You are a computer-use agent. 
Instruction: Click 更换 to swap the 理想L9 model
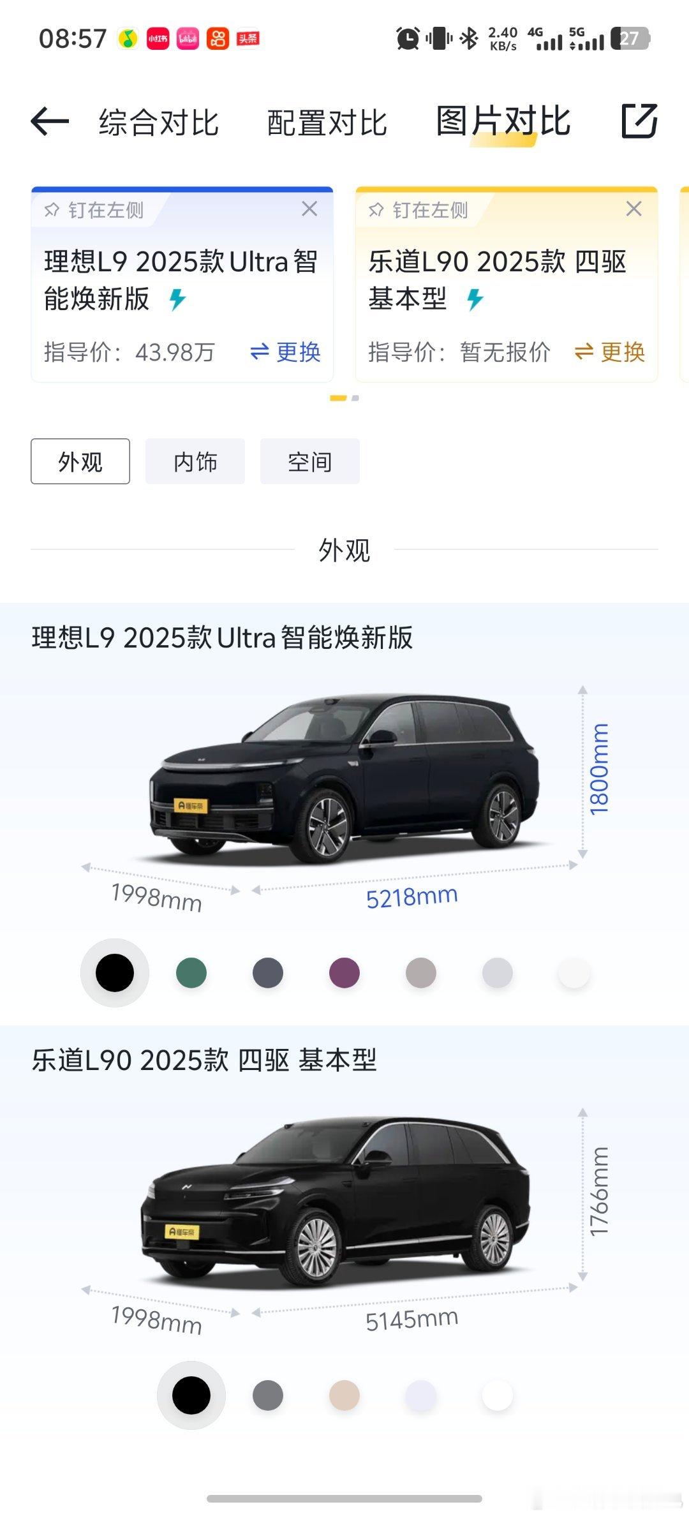[285, 352]
